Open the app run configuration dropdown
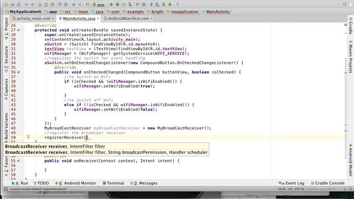 click(100, 4)
